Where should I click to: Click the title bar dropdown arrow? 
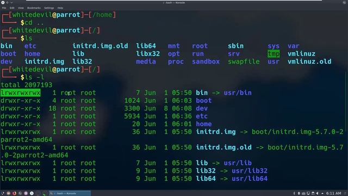coord(11,2)
